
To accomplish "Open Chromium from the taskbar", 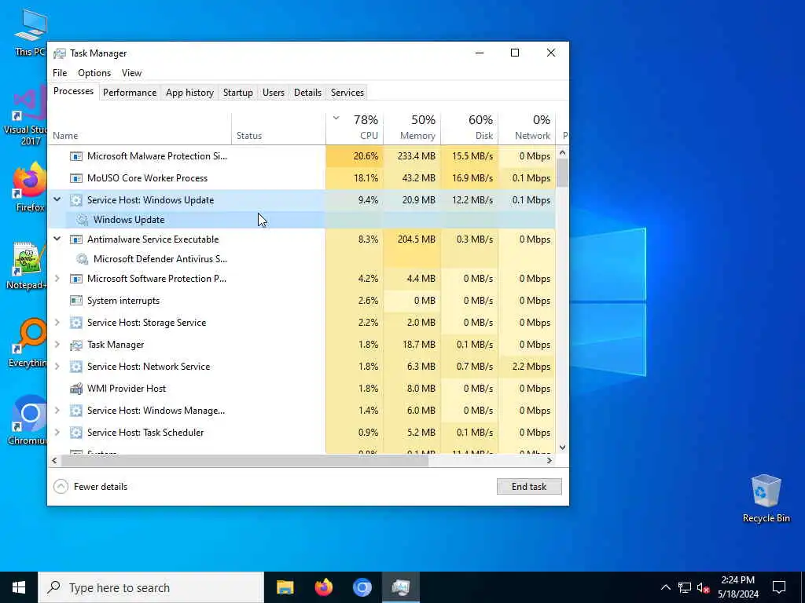I will tap(362, 587).
